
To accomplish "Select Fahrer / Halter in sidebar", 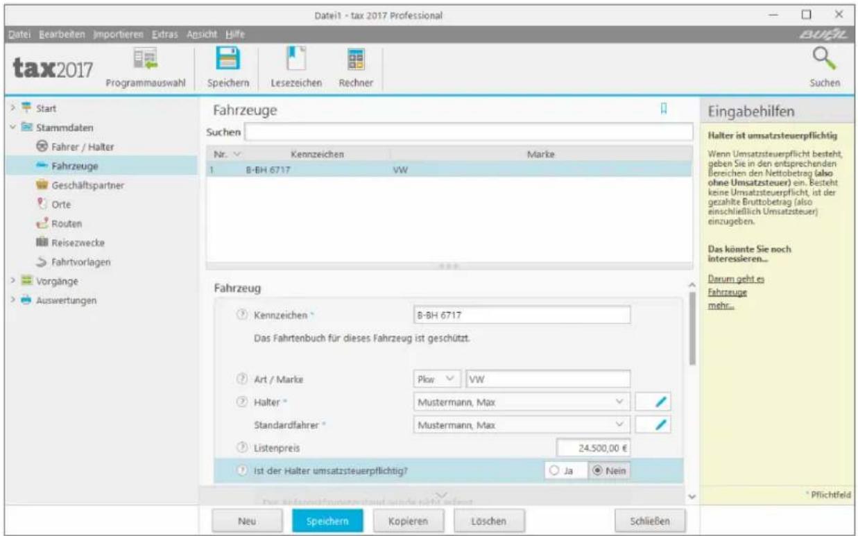I will click(83, 147).
